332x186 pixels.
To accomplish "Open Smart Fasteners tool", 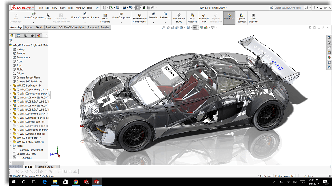I will 105,17.
